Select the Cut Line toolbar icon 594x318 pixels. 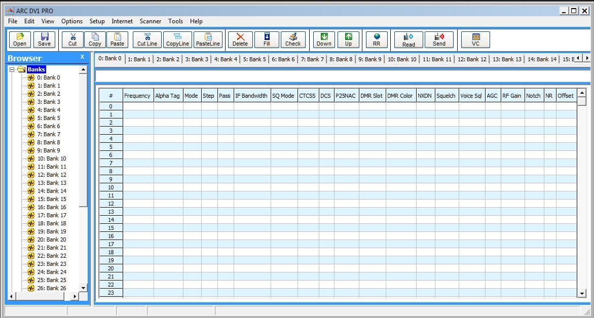coord(147,39)
